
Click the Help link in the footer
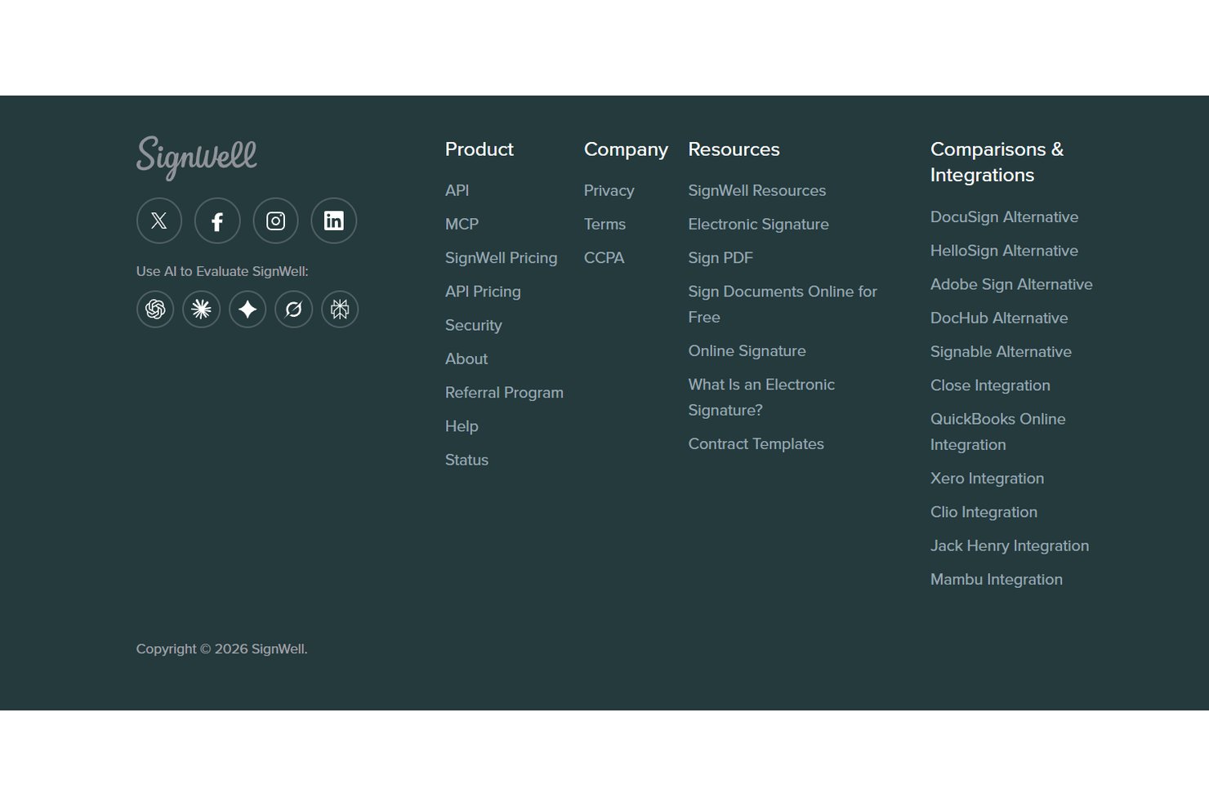(462, 426)
